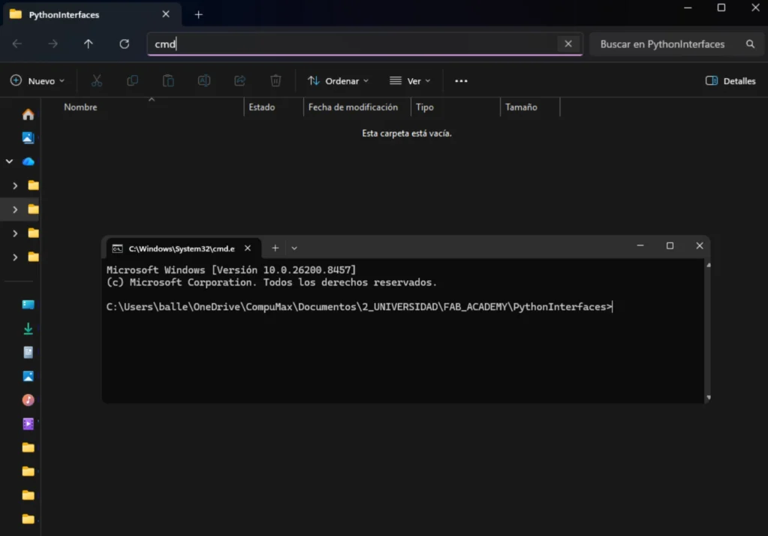Maximize the File Explorer window
The width and height of the screenshot is (768, 536).
pos(721,8)
